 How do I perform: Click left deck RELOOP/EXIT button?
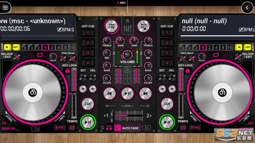17,57
